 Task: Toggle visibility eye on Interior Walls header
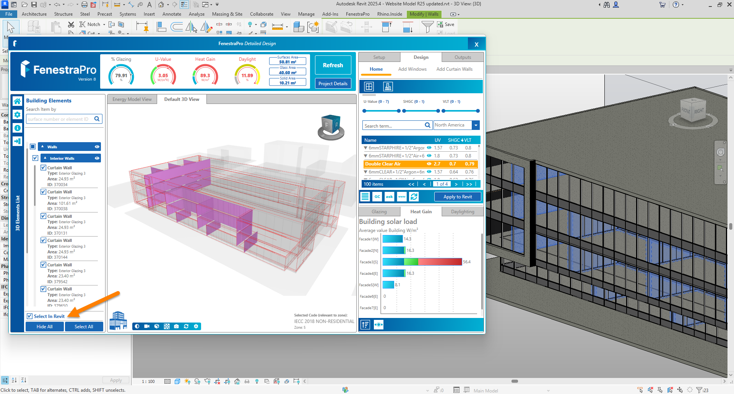point(97,158)
